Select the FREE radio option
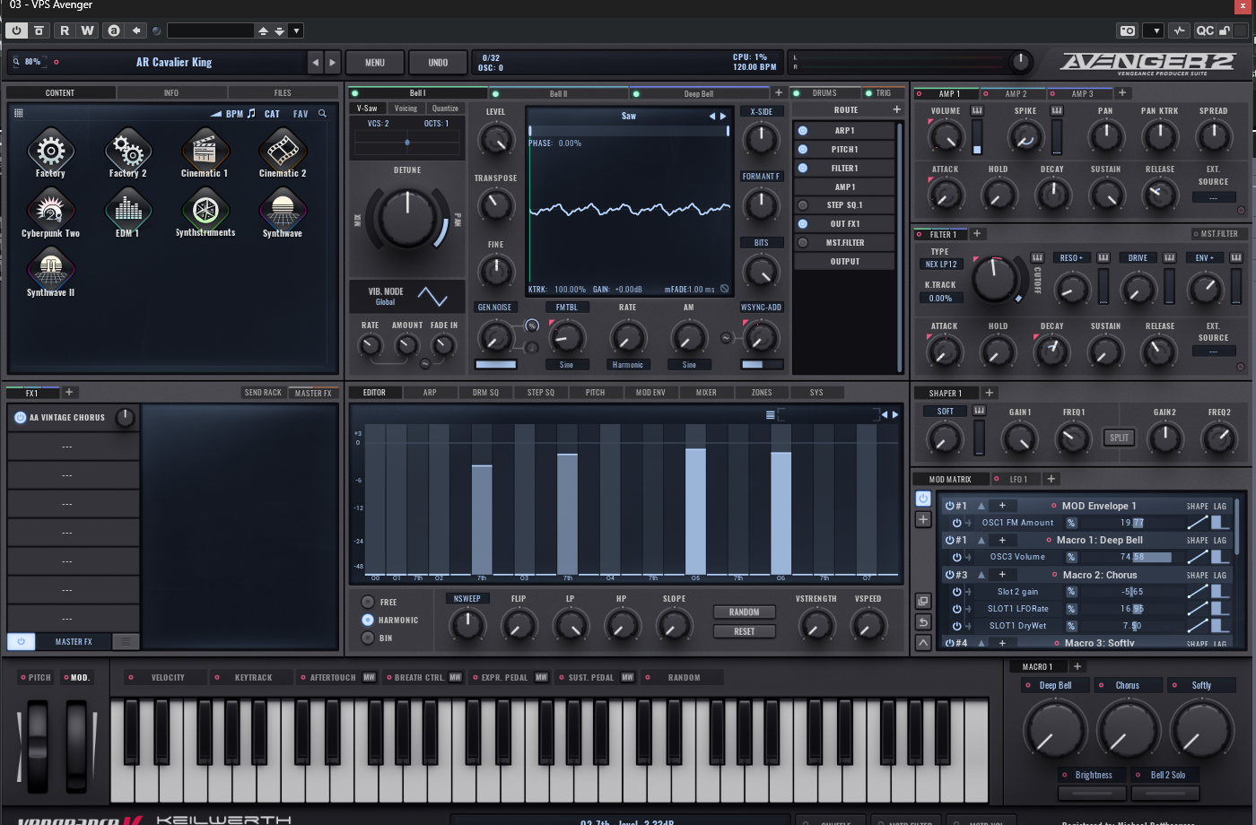1256x825 pixels. (x=368, y=602)
